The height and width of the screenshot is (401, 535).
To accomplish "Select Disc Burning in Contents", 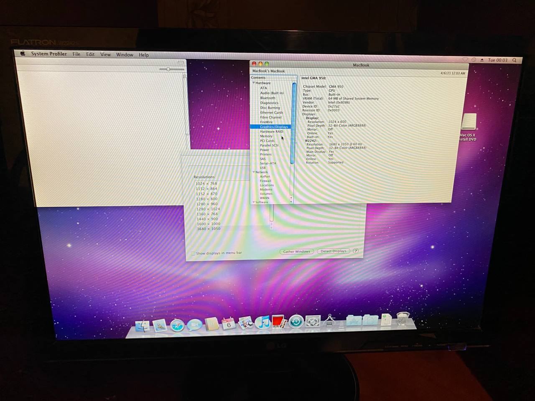I will point(270,108).
